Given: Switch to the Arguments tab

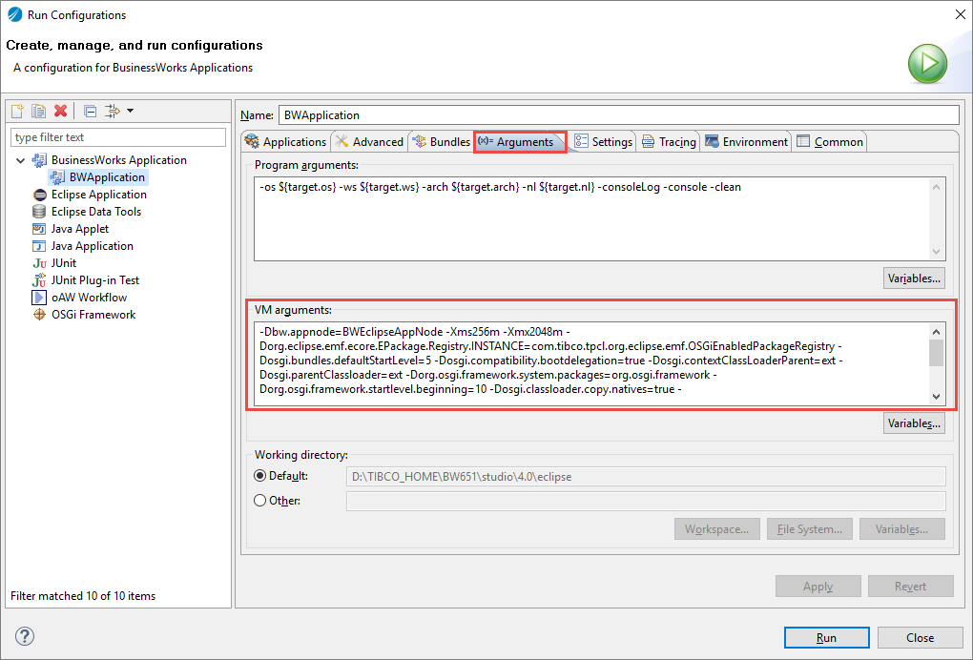Looking at the screenshot, I should (520, 142).
